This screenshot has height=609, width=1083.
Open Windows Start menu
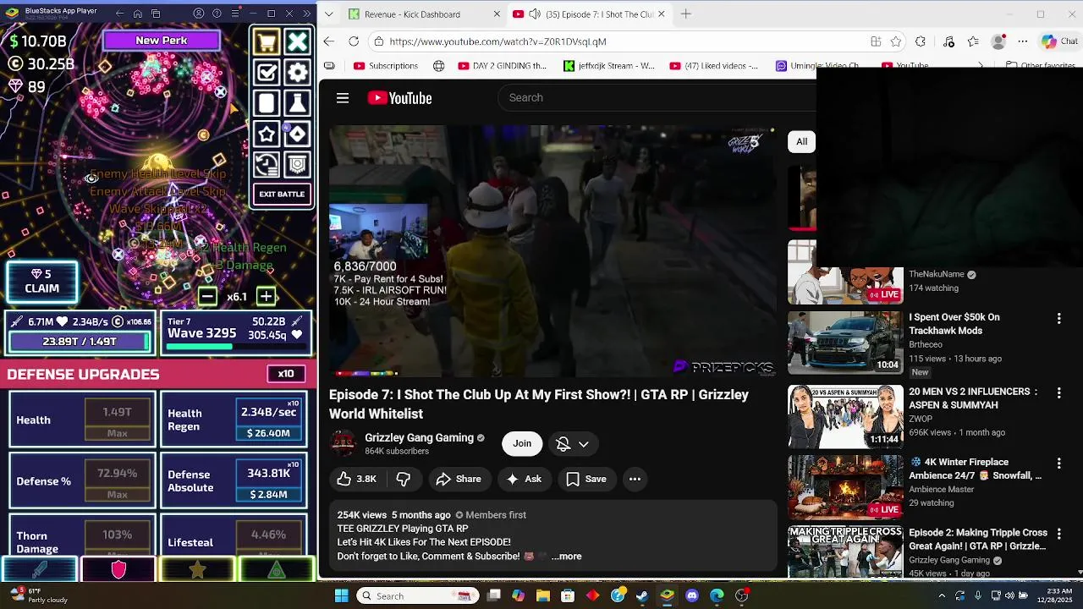(342, 595)
